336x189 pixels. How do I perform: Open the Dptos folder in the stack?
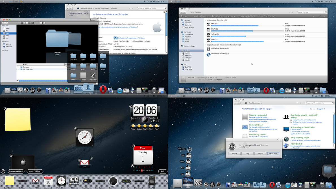coord(83,56)
